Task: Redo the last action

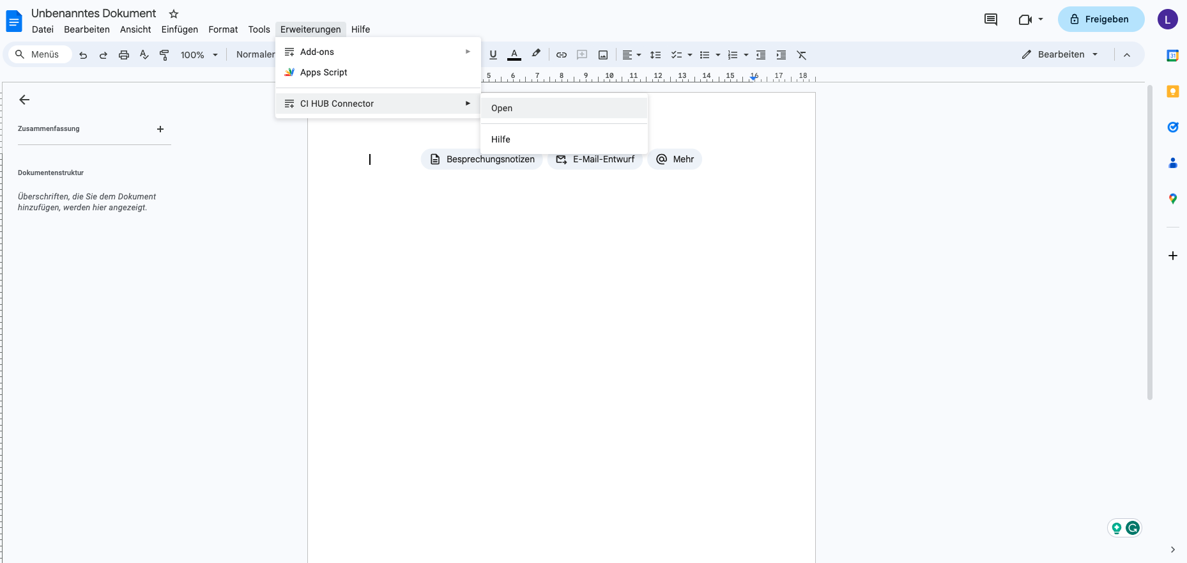Action: tap(103, 55)
